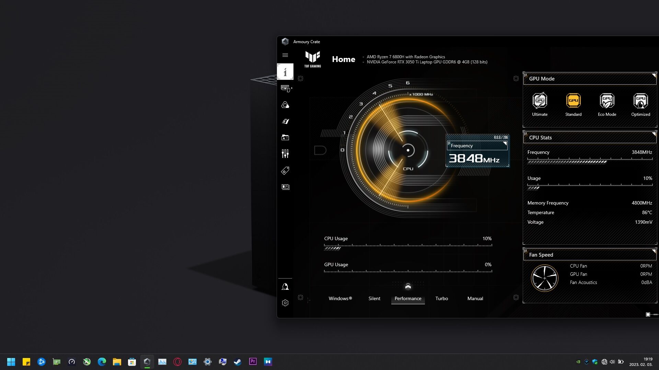Open the Game Library folder icon
659x370 pixels.
[x=285, y=137]
